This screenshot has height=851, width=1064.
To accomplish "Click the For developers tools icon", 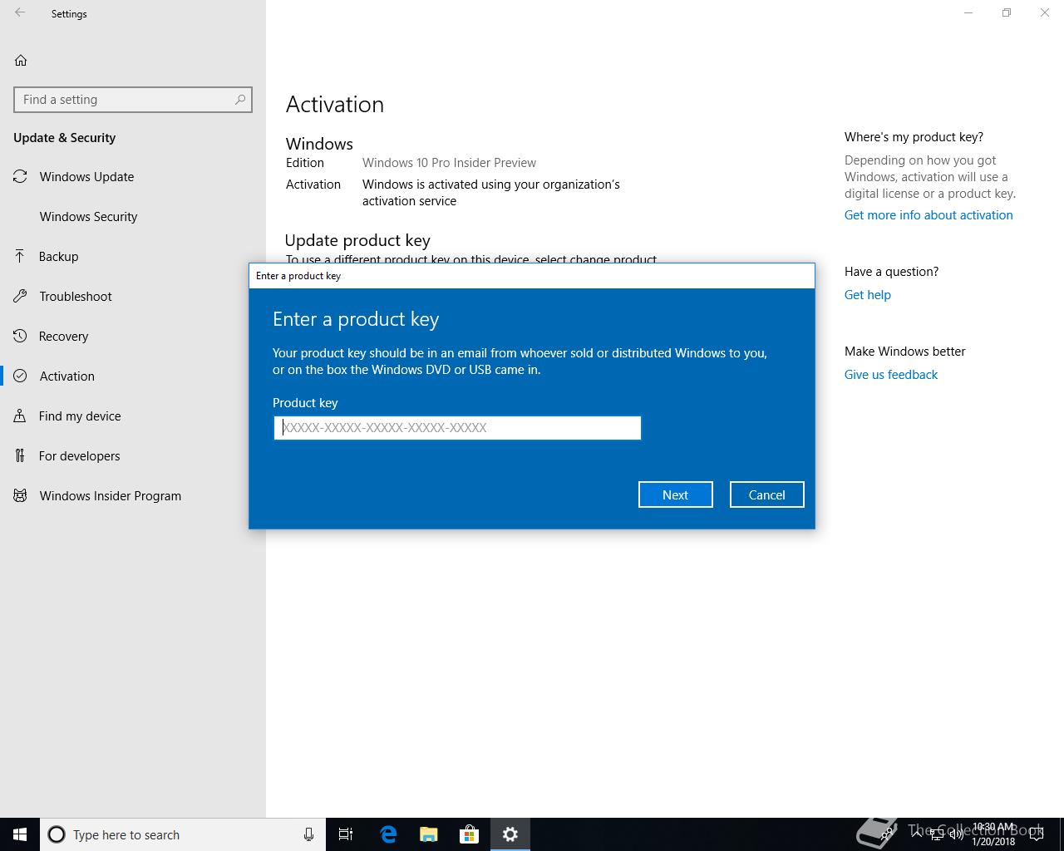I will click(x=20, y=455).
